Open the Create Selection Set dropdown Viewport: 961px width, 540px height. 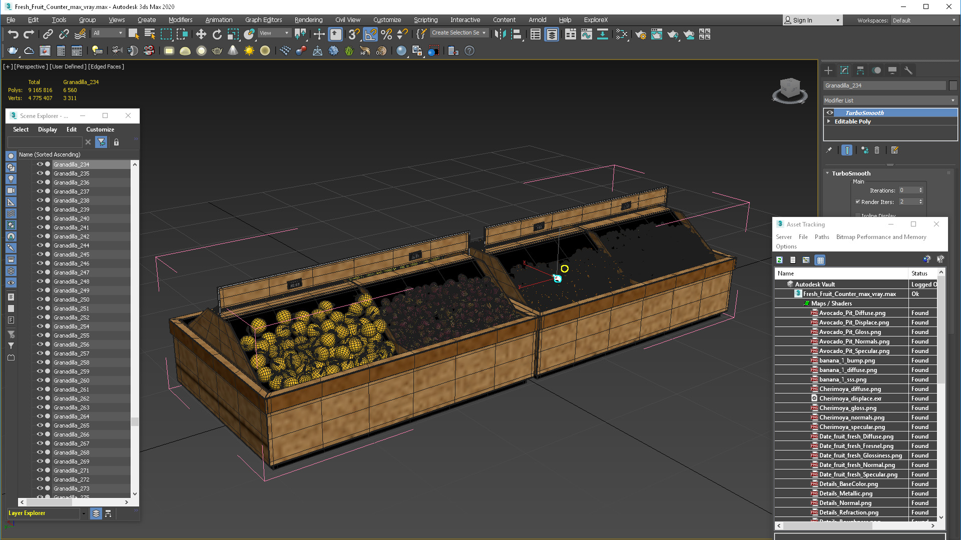click(459, 33)
